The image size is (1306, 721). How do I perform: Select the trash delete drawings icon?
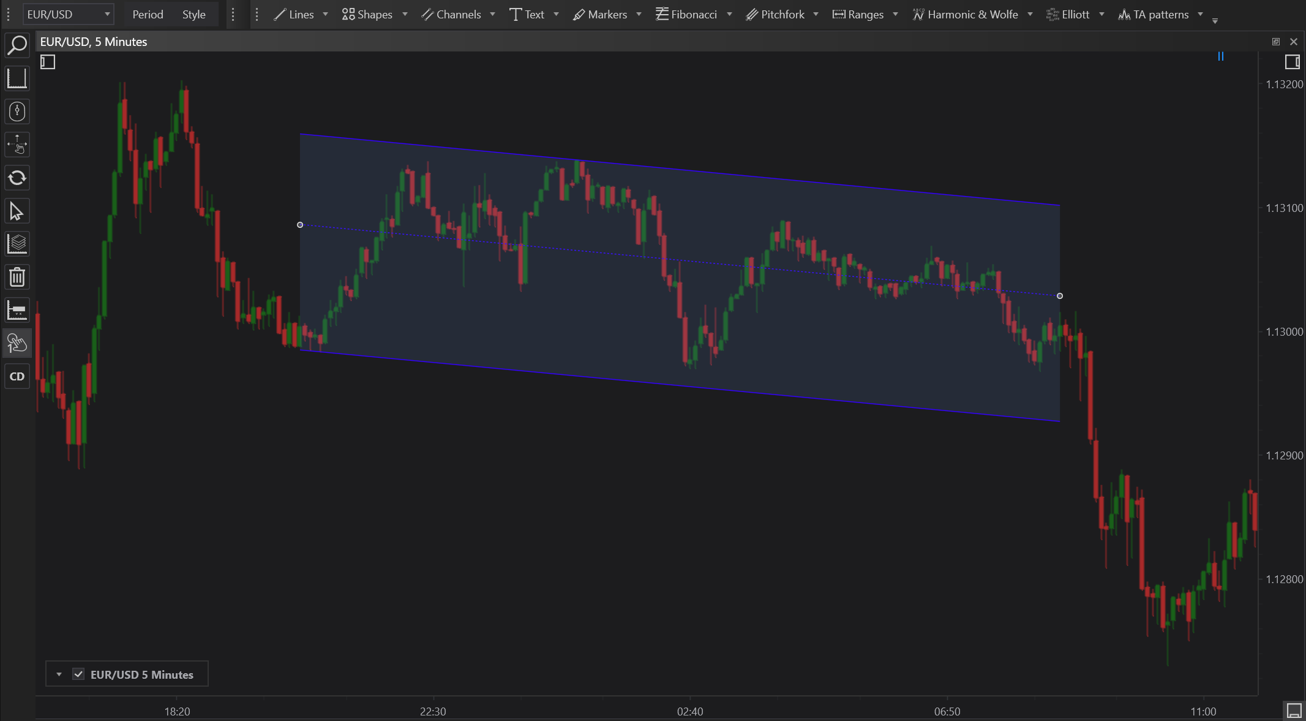(x=17, y=277)
